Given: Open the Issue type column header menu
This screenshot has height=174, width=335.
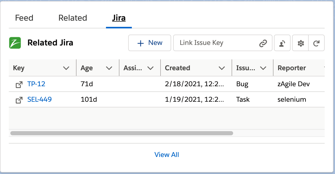Looking at the screenshot, I should pos(263,68).
